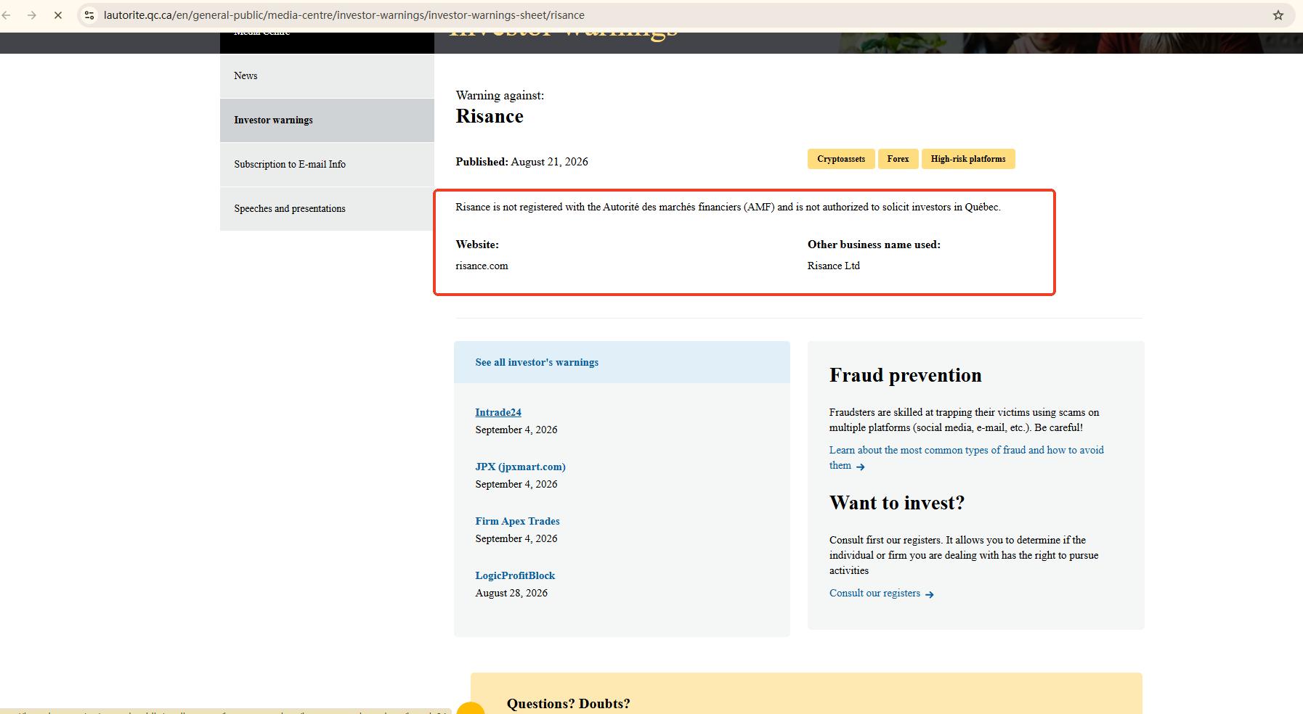This screenshot has width=1303, height=714.
Task: Go to Speeches and presentations
Action: point(327,209)
